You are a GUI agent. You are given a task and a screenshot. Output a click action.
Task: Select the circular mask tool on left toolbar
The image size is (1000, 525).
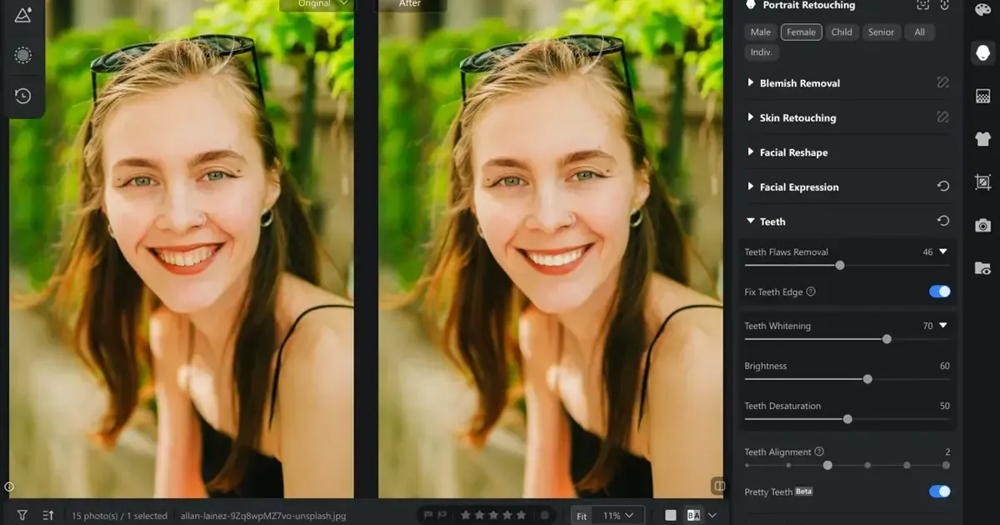[x=23, y=55]
